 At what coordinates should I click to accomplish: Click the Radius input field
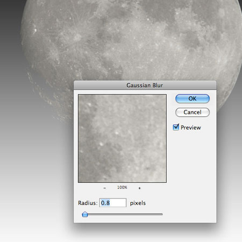[113, 203]
